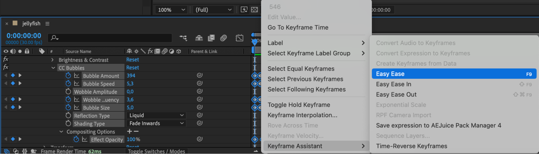Expand the Brightness & Contrast effect
Screen dimensions: 539x154
(x=53, y=60)
